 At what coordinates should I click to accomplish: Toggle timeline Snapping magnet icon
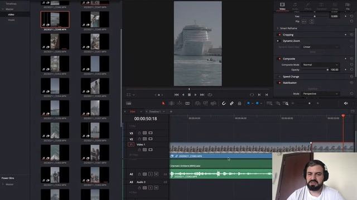pos(224,103)
